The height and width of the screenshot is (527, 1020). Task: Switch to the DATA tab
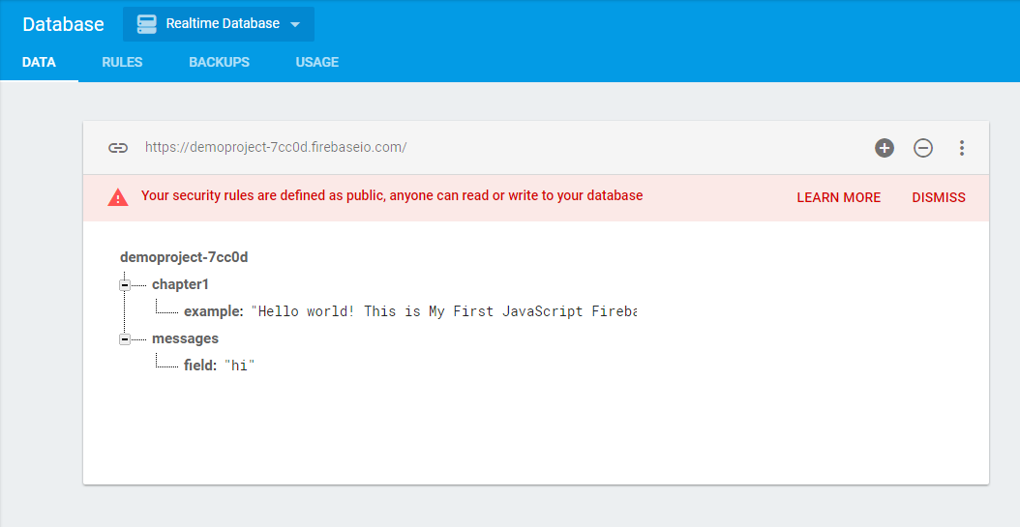point(39,63)
